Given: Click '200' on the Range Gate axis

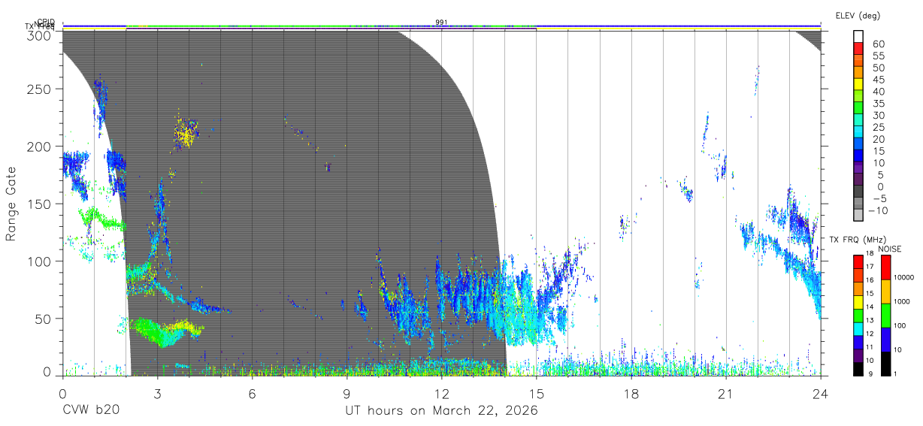Looking at the screenshot, I should [x=40, y=147].
